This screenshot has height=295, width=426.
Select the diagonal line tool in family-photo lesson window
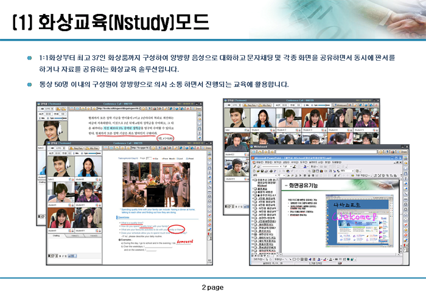[209, 186]
